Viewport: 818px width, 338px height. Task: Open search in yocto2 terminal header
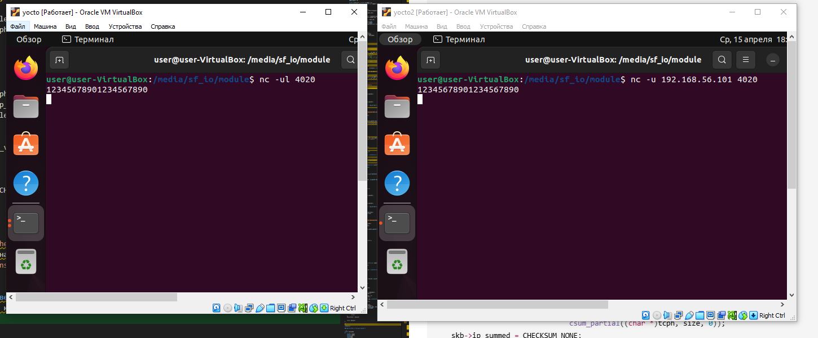click(722, 60)
